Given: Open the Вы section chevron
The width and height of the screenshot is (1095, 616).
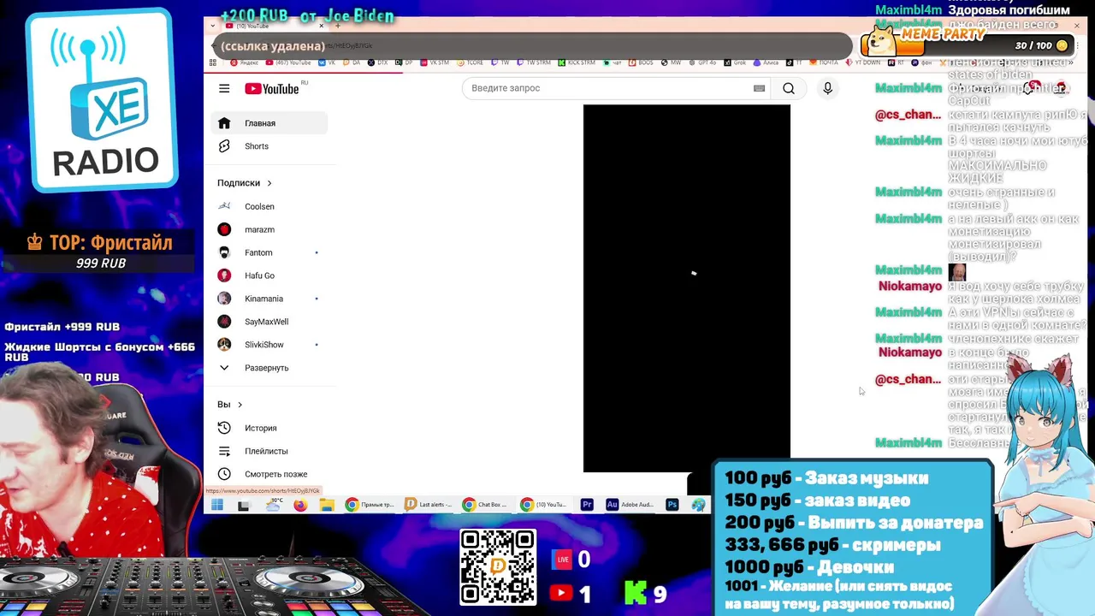Looking at the screenshot, I should [240, 405].
